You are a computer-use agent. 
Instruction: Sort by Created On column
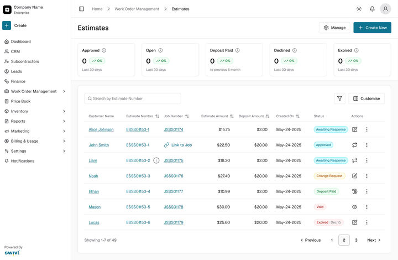click(298, 116)
